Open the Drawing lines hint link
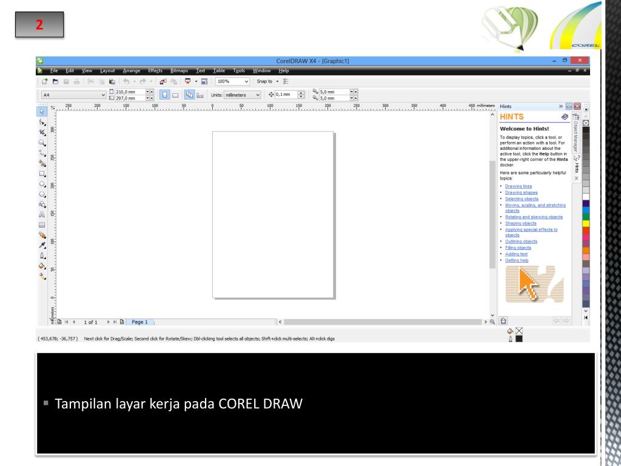This screenshot has width=621, height=466. (519, 186)
